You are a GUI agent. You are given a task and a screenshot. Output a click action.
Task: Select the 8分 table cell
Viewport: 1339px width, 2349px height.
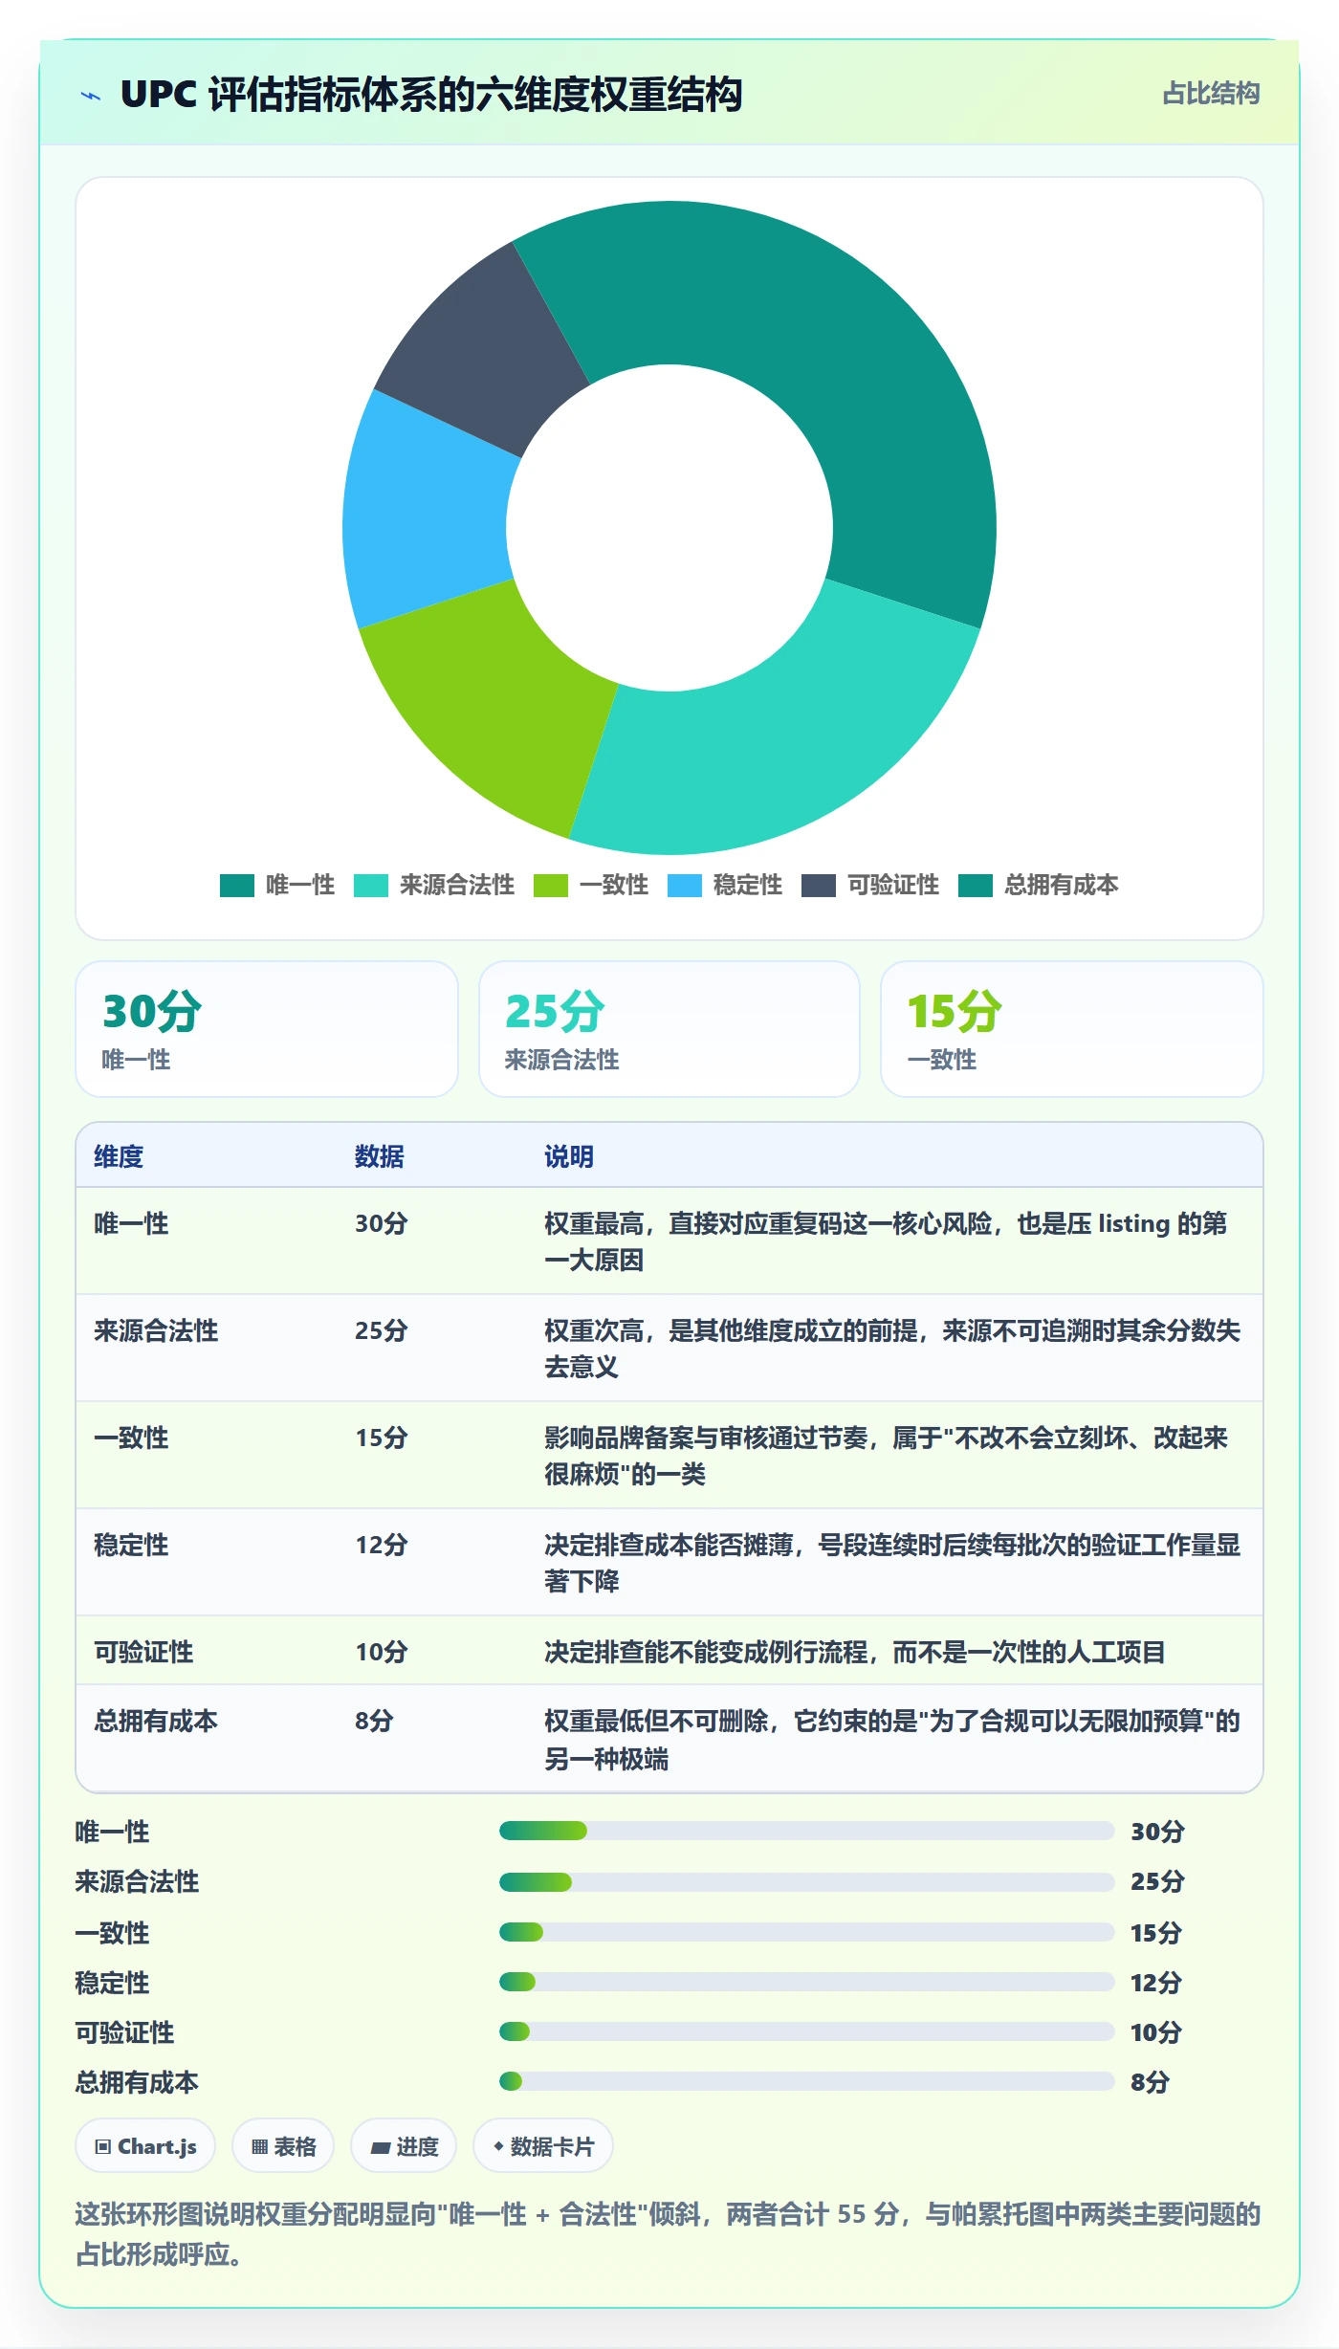click(374, 1721)
